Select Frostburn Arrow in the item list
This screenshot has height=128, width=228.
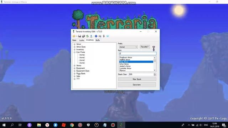136,58
